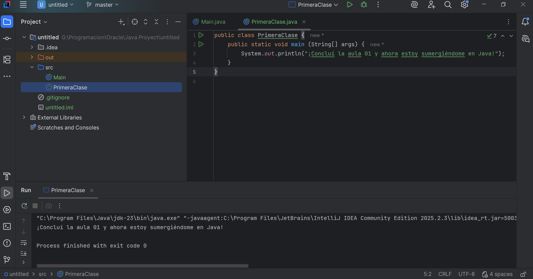Screen dimensions: 533x279
Task: Toggle read-only lock in the status bar
Action: (523, 274)
